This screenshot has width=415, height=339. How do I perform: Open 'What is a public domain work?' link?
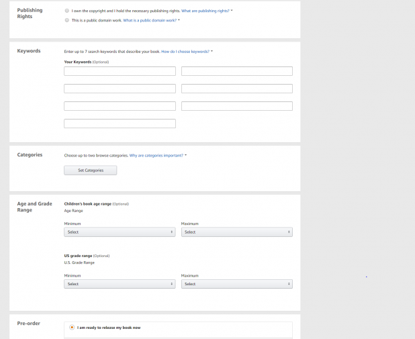tap(150, 20)
